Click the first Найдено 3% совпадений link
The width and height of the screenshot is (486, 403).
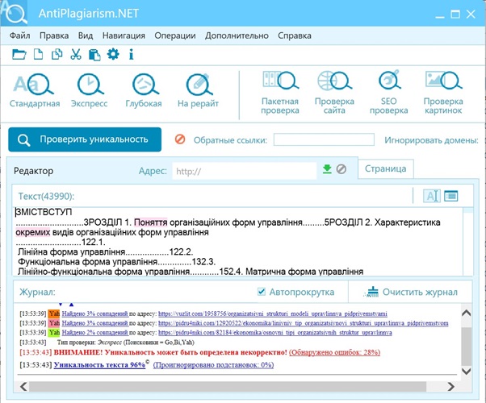pos(95,314)
